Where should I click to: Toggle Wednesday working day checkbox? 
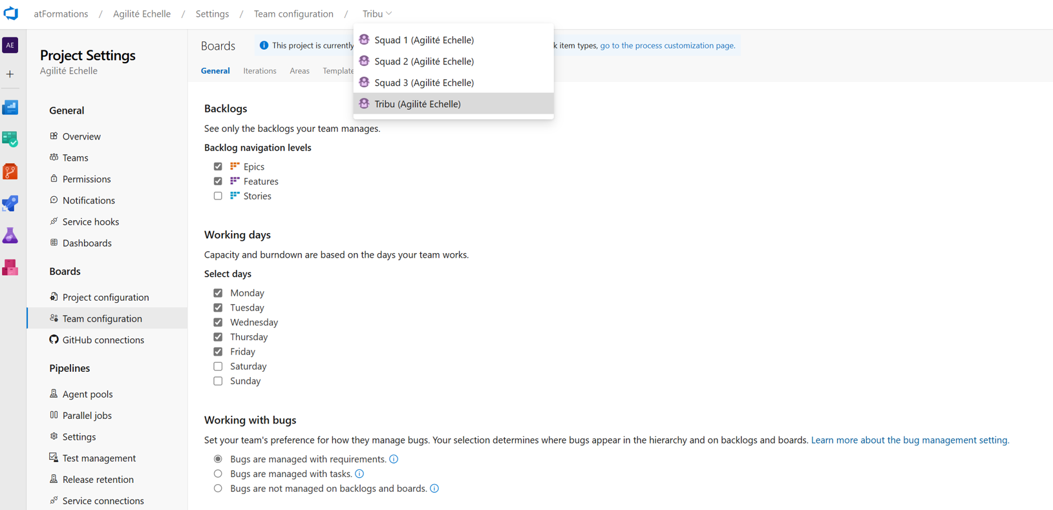click(218, 322)
